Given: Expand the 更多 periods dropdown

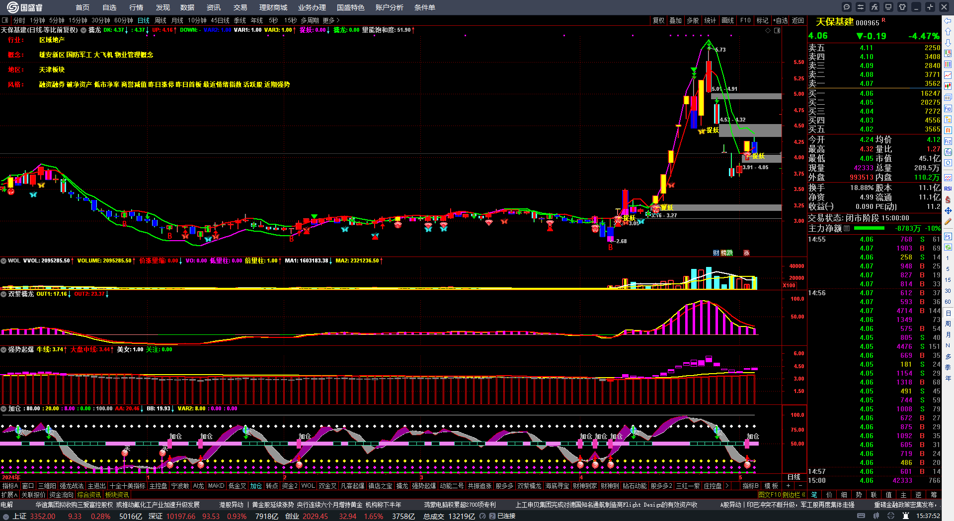Looking at the screenshot, I should click(331, 20).
